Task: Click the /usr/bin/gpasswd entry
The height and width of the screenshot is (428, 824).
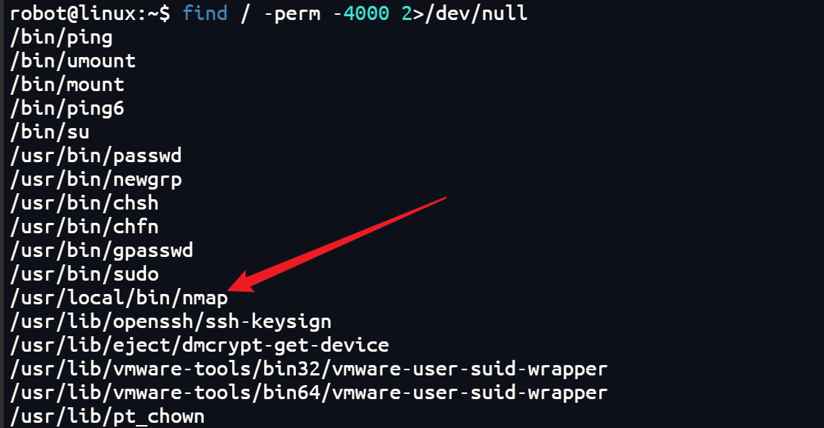Action: point(102,250)
